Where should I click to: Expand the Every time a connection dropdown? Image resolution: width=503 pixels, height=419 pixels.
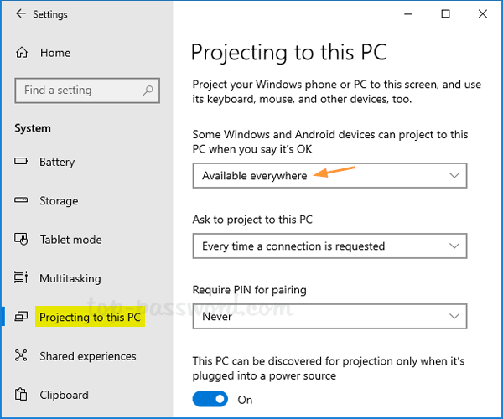[x=329, y=246]
